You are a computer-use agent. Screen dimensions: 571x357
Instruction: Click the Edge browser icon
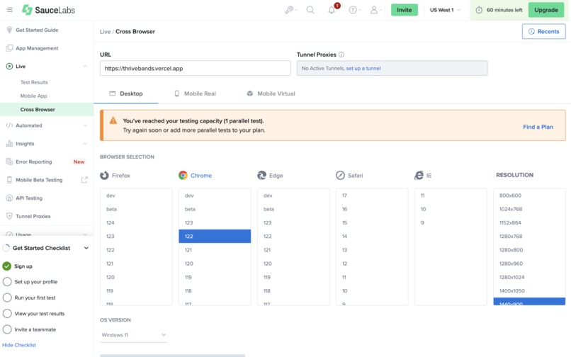tap(262, 176)
